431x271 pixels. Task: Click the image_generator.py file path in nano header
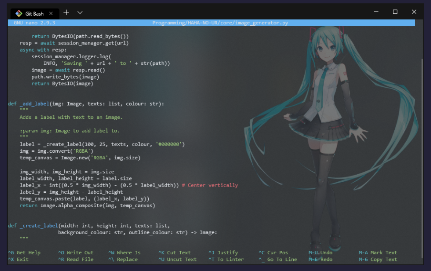tap(220, 23)
